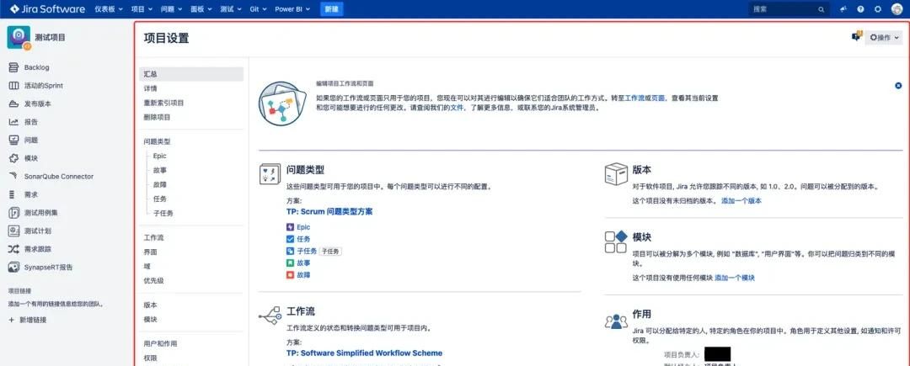
Task: Click the 问题类型 section icon
Action: pos(270,173)
